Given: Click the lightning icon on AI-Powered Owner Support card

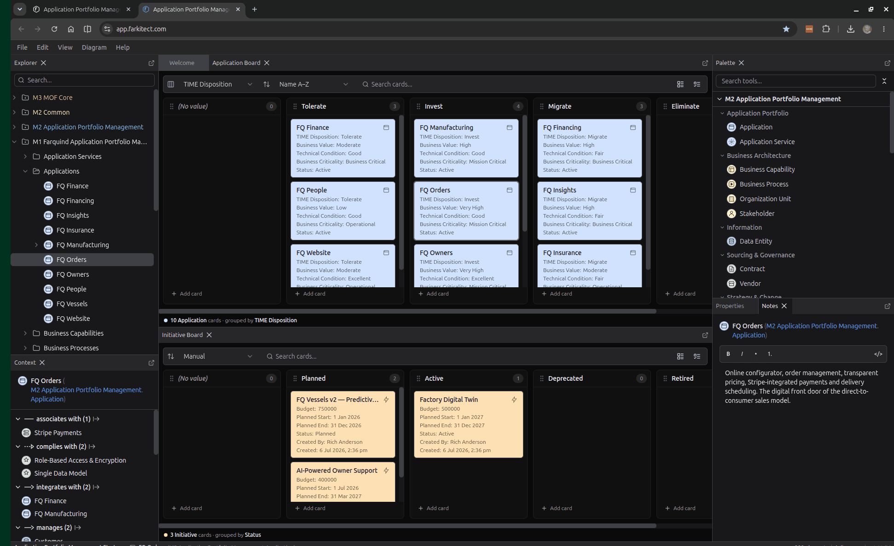Looking at the screenshot, I should 386,470.
